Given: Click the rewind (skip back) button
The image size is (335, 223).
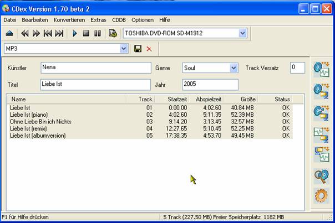Looking at the screenshot, I should tap(25, 33).
